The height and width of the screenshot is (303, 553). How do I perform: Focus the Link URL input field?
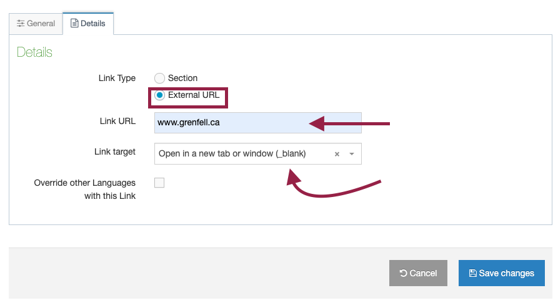tap(258, 123)
